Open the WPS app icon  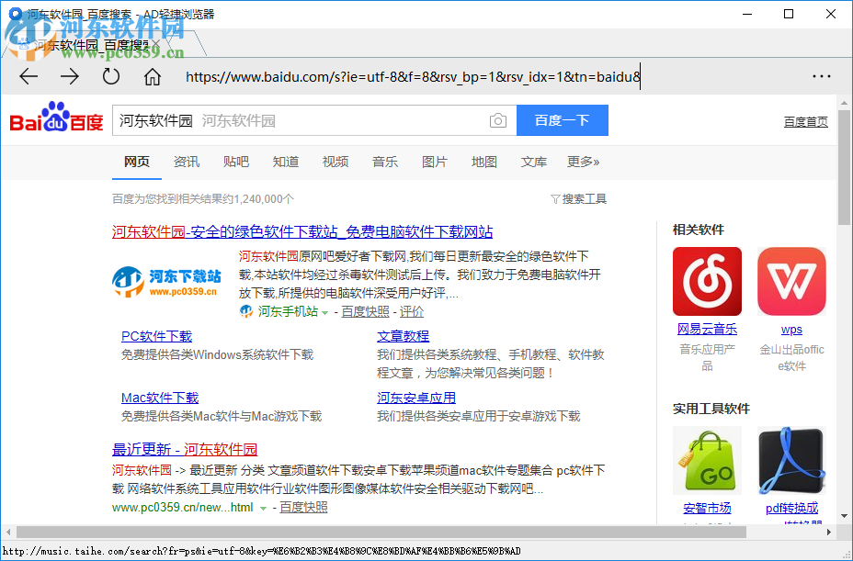coord(791,281)
